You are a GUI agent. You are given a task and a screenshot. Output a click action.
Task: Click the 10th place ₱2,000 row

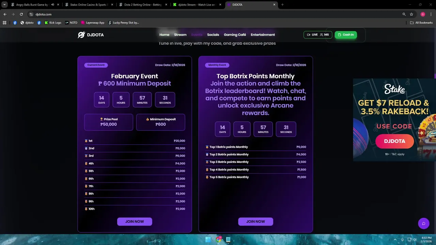tap(135, 209)
